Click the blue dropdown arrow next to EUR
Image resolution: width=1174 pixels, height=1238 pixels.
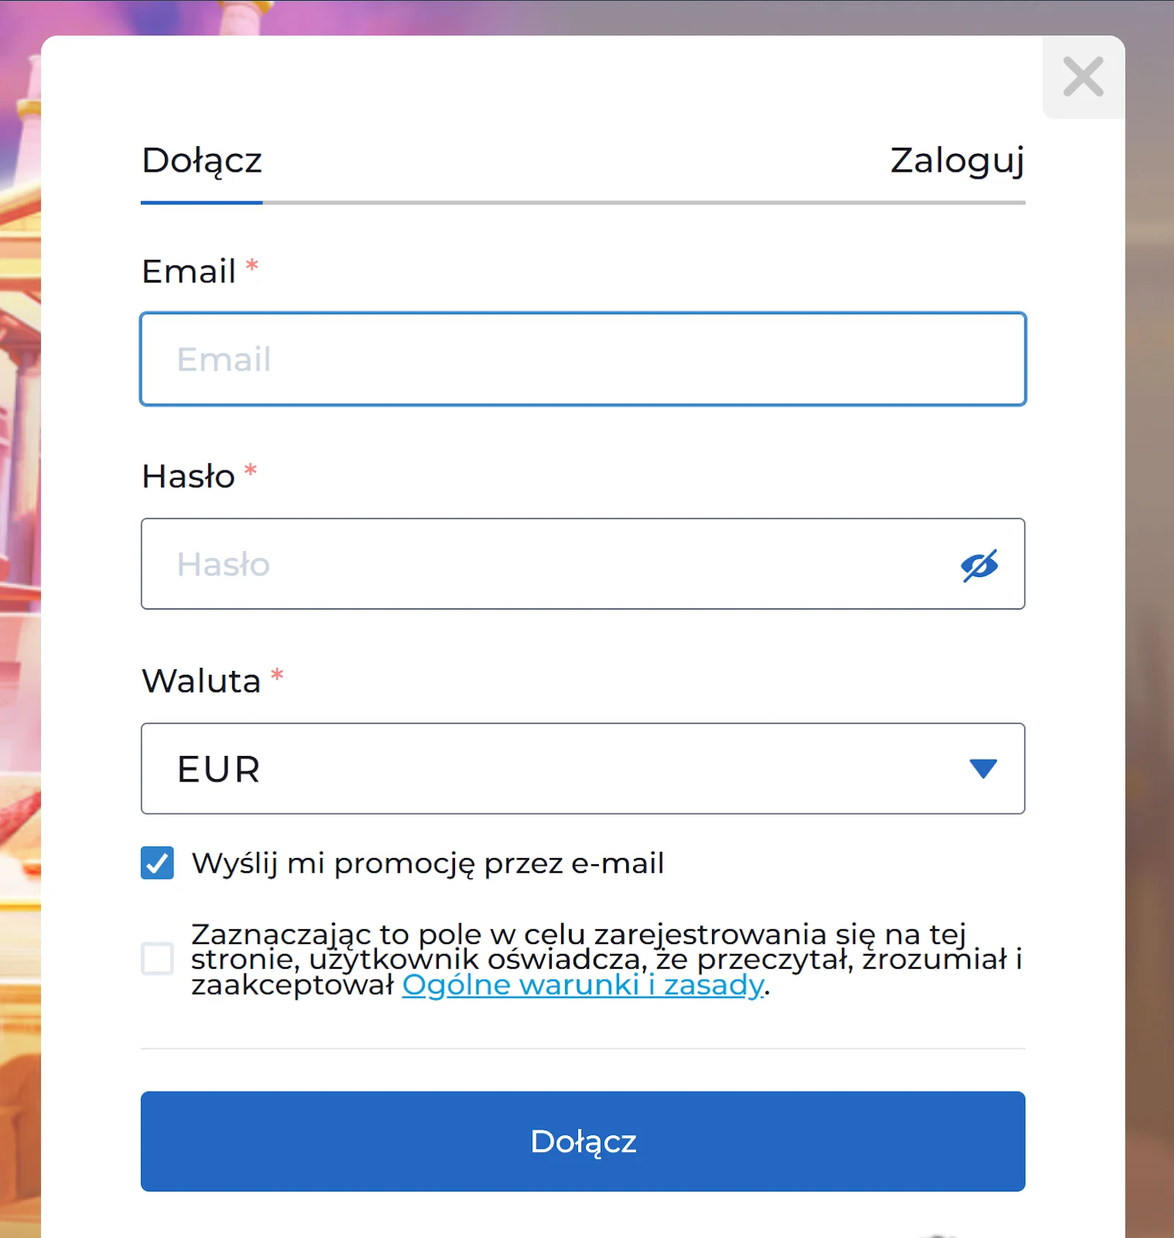[x=983, y=768]
